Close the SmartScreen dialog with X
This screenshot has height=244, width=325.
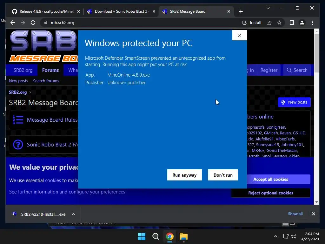[x=239, y=35]
